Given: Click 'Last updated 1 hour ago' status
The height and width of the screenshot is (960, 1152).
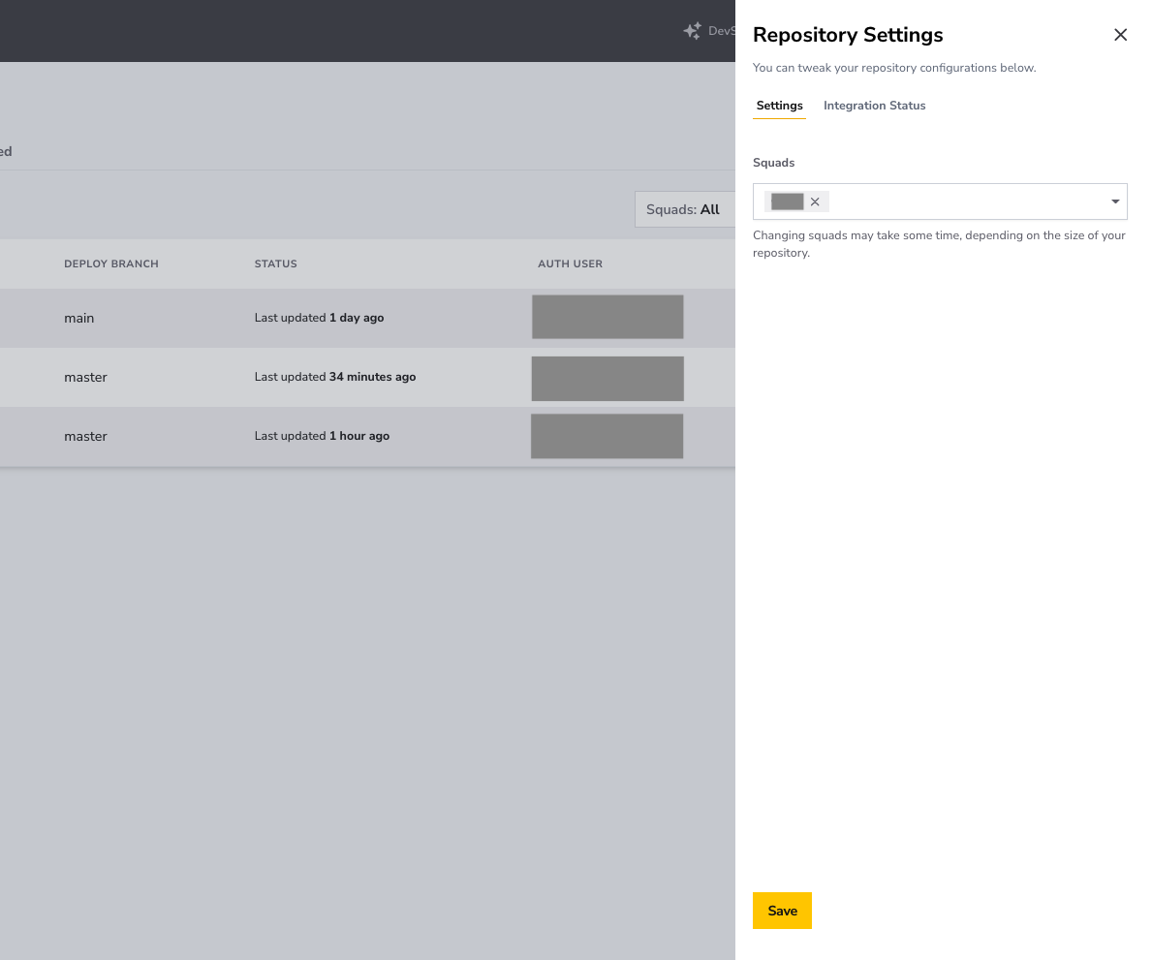Looking at the screenshot, I should (x=322, y=436).
